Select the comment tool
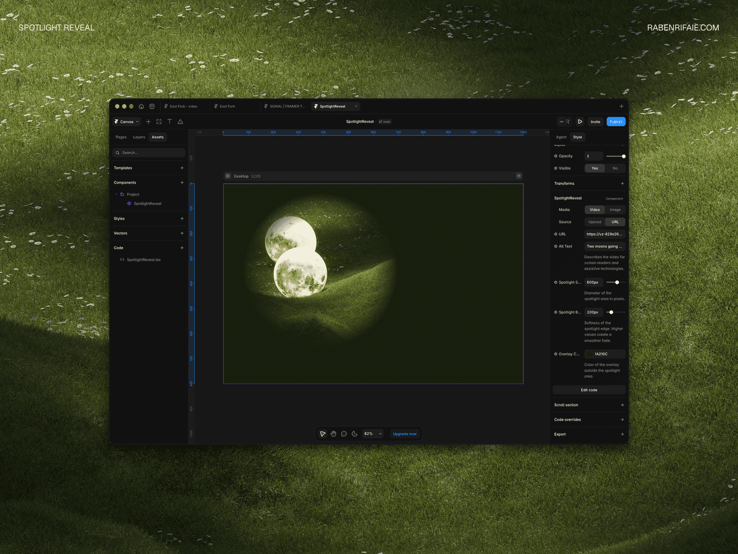 [344, 434]
